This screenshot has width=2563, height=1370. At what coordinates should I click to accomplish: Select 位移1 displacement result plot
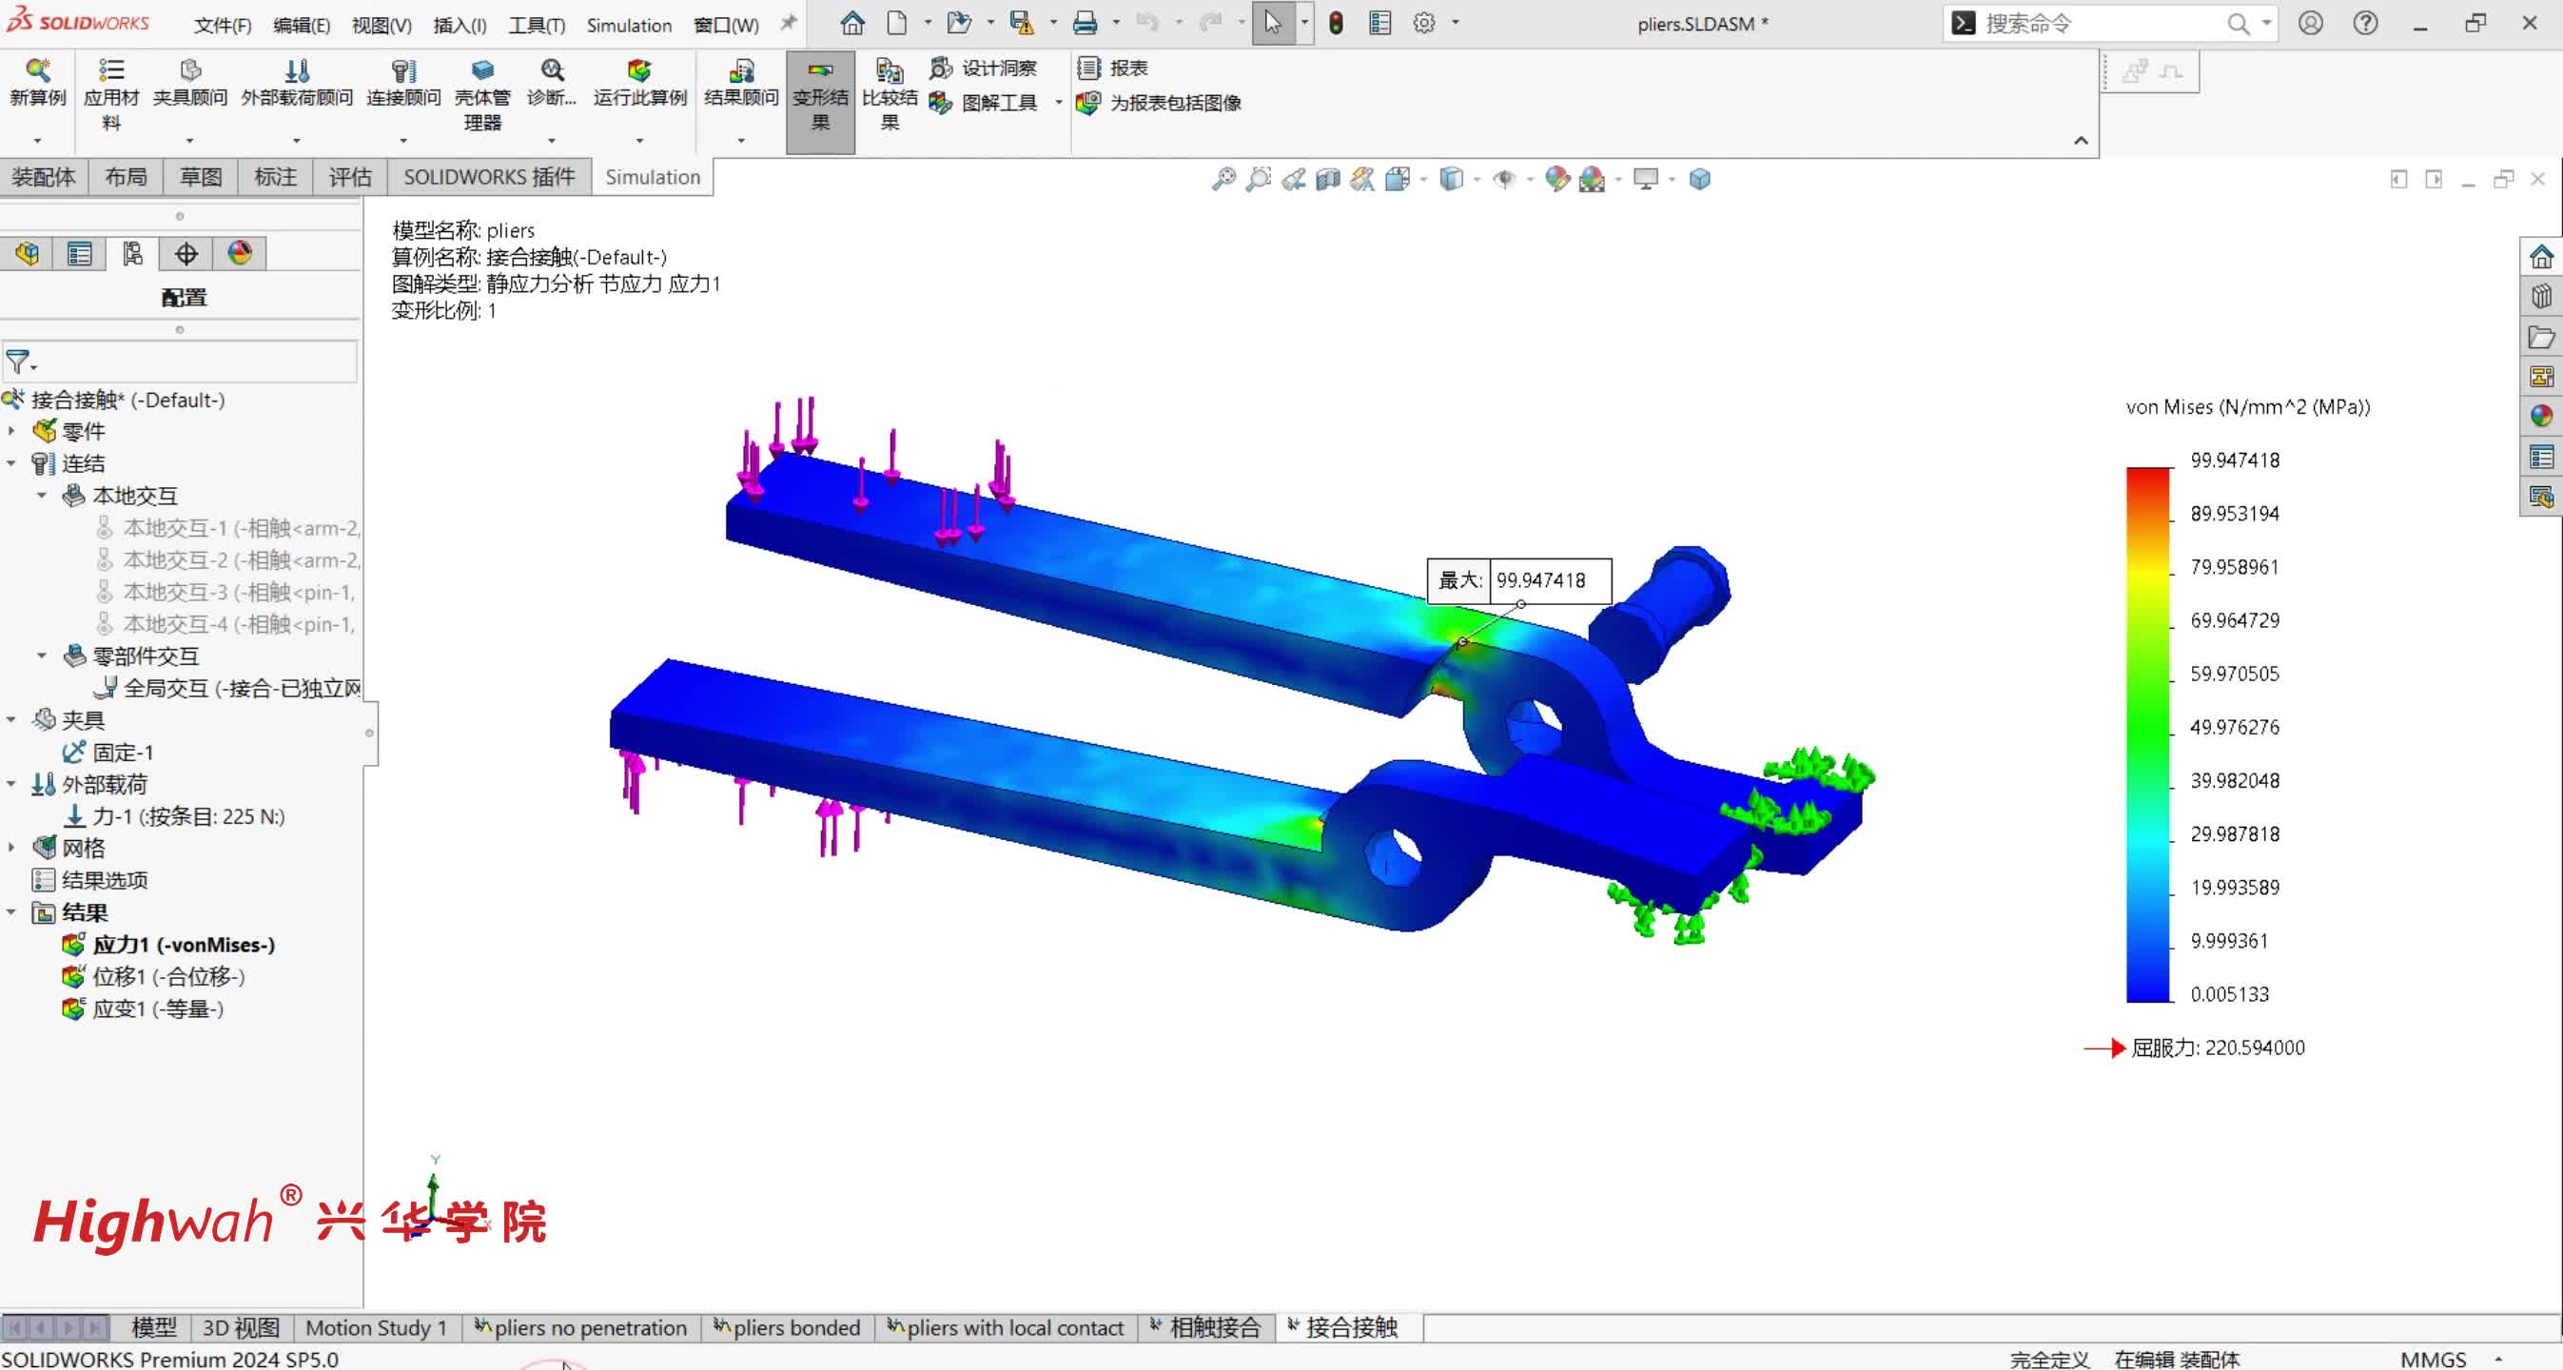pyautogui.click(x=167, y=976)
